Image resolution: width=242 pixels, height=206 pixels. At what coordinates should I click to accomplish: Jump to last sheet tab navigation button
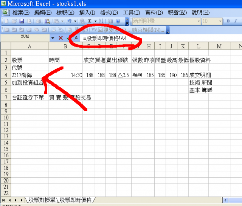coord(22,200)
